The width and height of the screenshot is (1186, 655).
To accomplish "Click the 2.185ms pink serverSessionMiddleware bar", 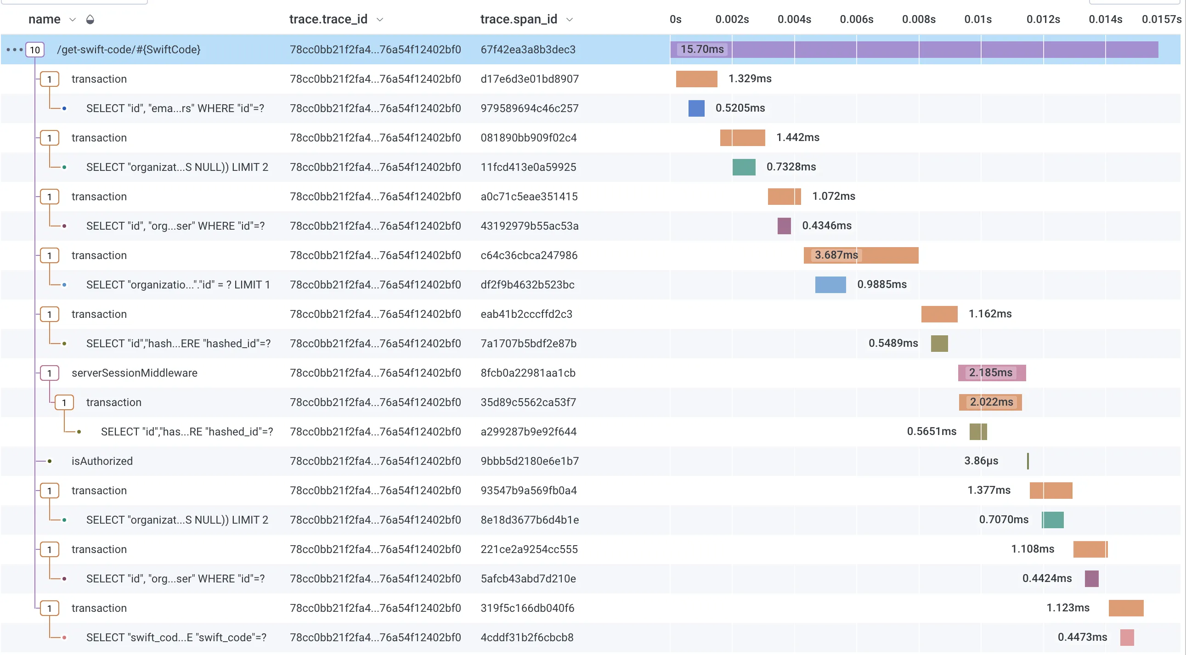I will [992, 373].
